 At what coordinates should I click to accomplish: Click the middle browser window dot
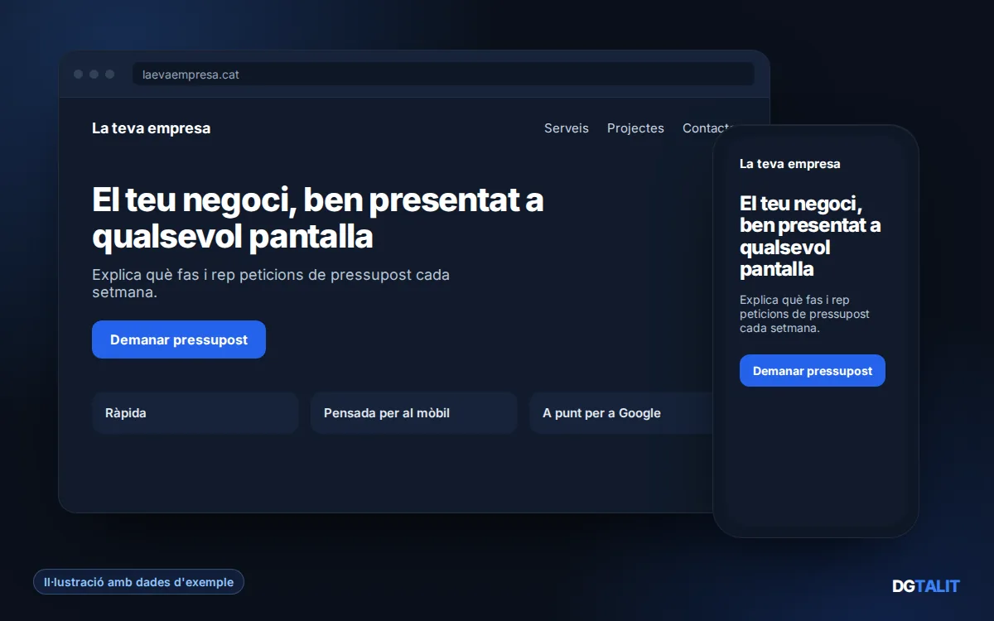tap(94, 75)
